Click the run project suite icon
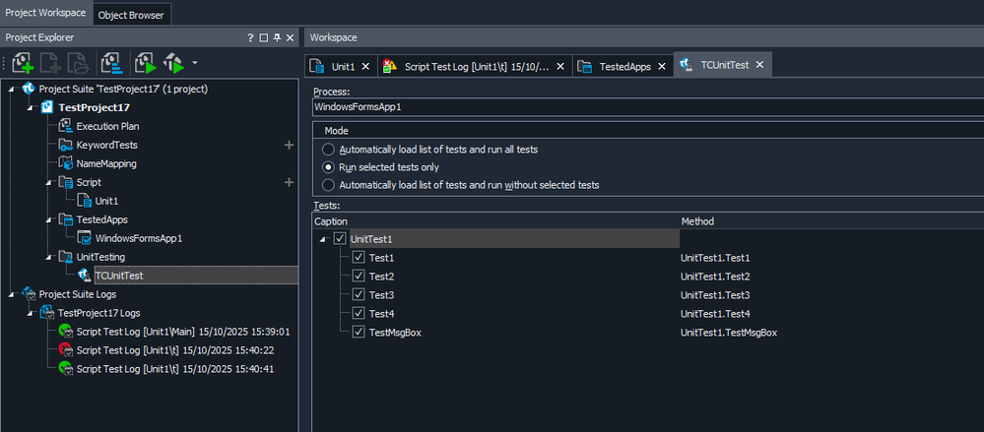This screenshot has height=432, width=984. coord(174,65)
